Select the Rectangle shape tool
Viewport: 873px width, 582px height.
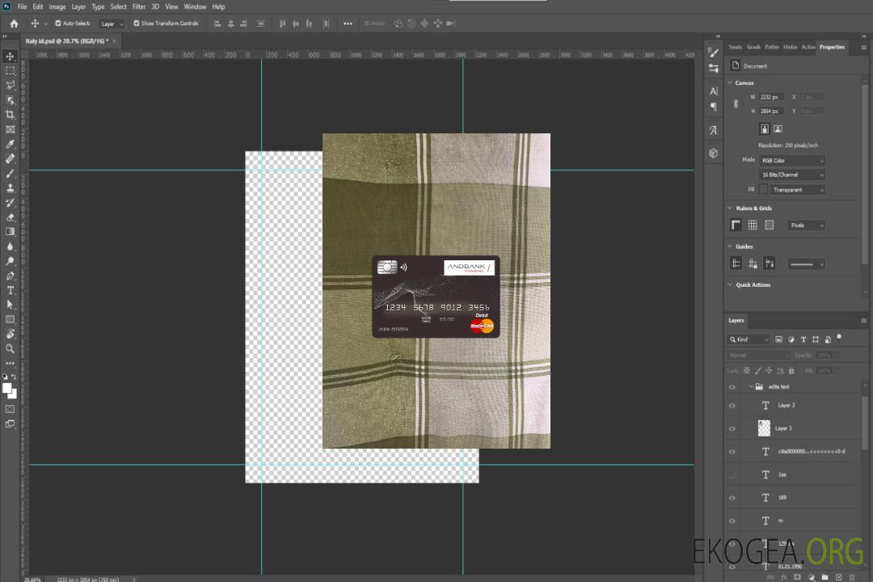point(10,319)
